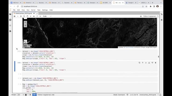
Task: Click the map delete-layers trash tool icon
Action: click(x=25, y=26)
